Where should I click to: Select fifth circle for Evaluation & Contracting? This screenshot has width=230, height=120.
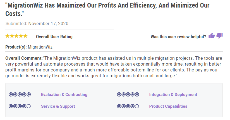pyautogui.click(x=28, y=95)
